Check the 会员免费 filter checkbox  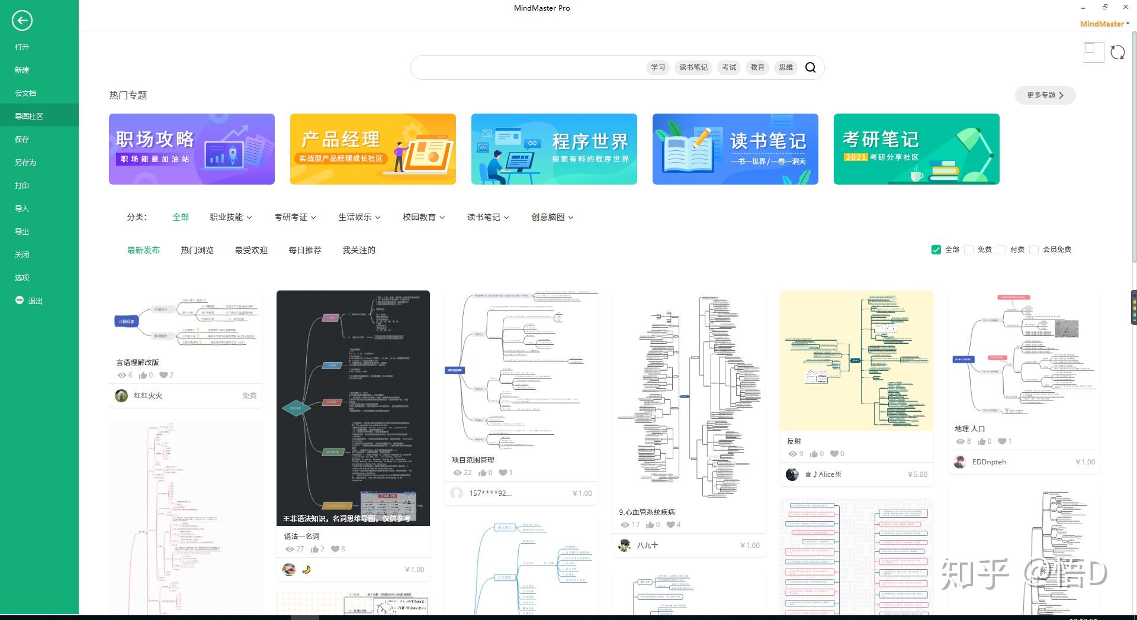1034,250
